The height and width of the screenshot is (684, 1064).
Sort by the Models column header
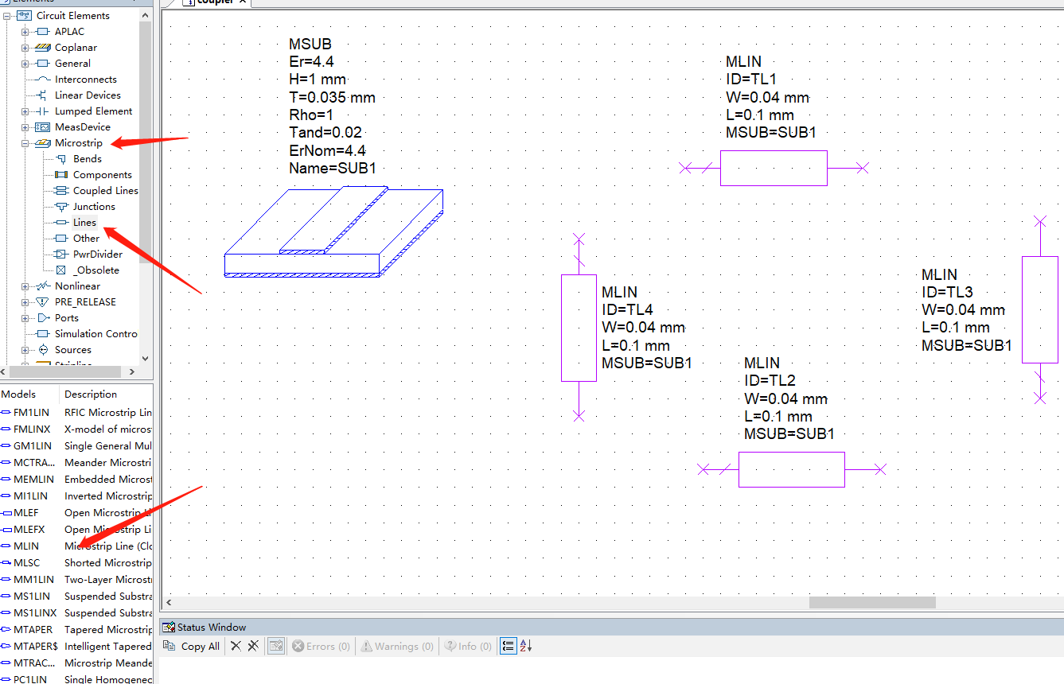29,394
